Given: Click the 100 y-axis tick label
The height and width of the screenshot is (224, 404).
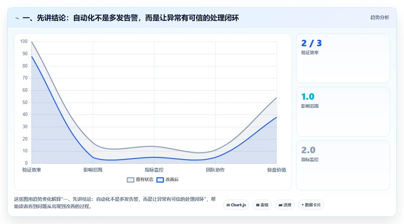Looking at the screenshot, I should click(x=24, y=41).
